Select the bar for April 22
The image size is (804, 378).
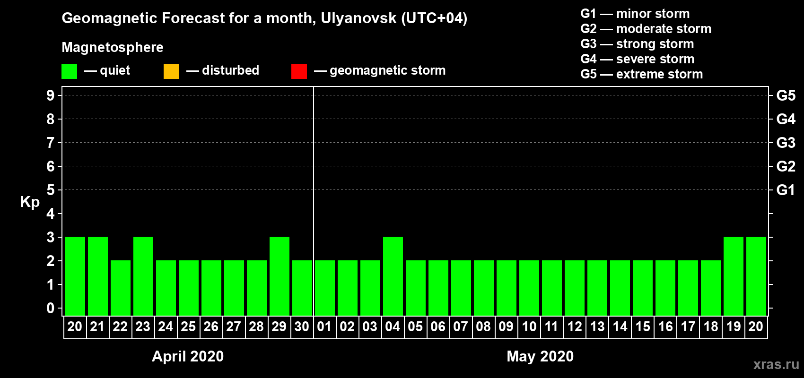click(x=121, y=288)
